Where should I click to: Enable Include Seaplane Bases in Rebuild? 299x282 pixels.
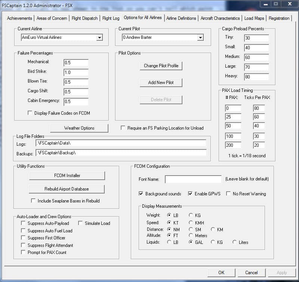[33, 201]
